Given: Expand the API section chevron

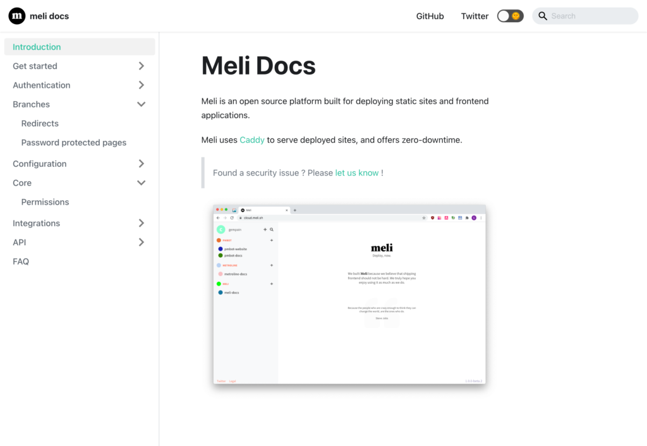Looking at the screenshot, I should click(141, 242).
